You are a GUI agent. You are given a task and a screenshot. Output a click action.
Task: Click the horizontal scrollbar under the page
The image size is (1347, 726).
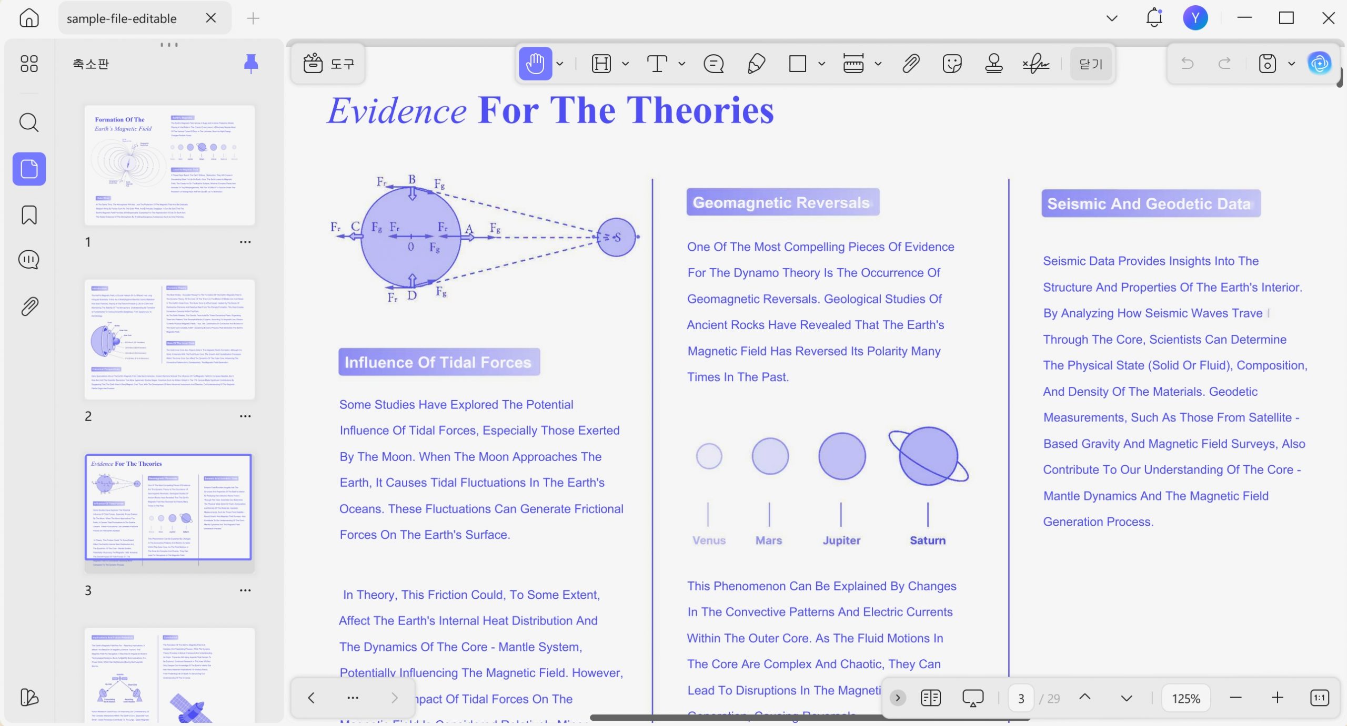809,718
